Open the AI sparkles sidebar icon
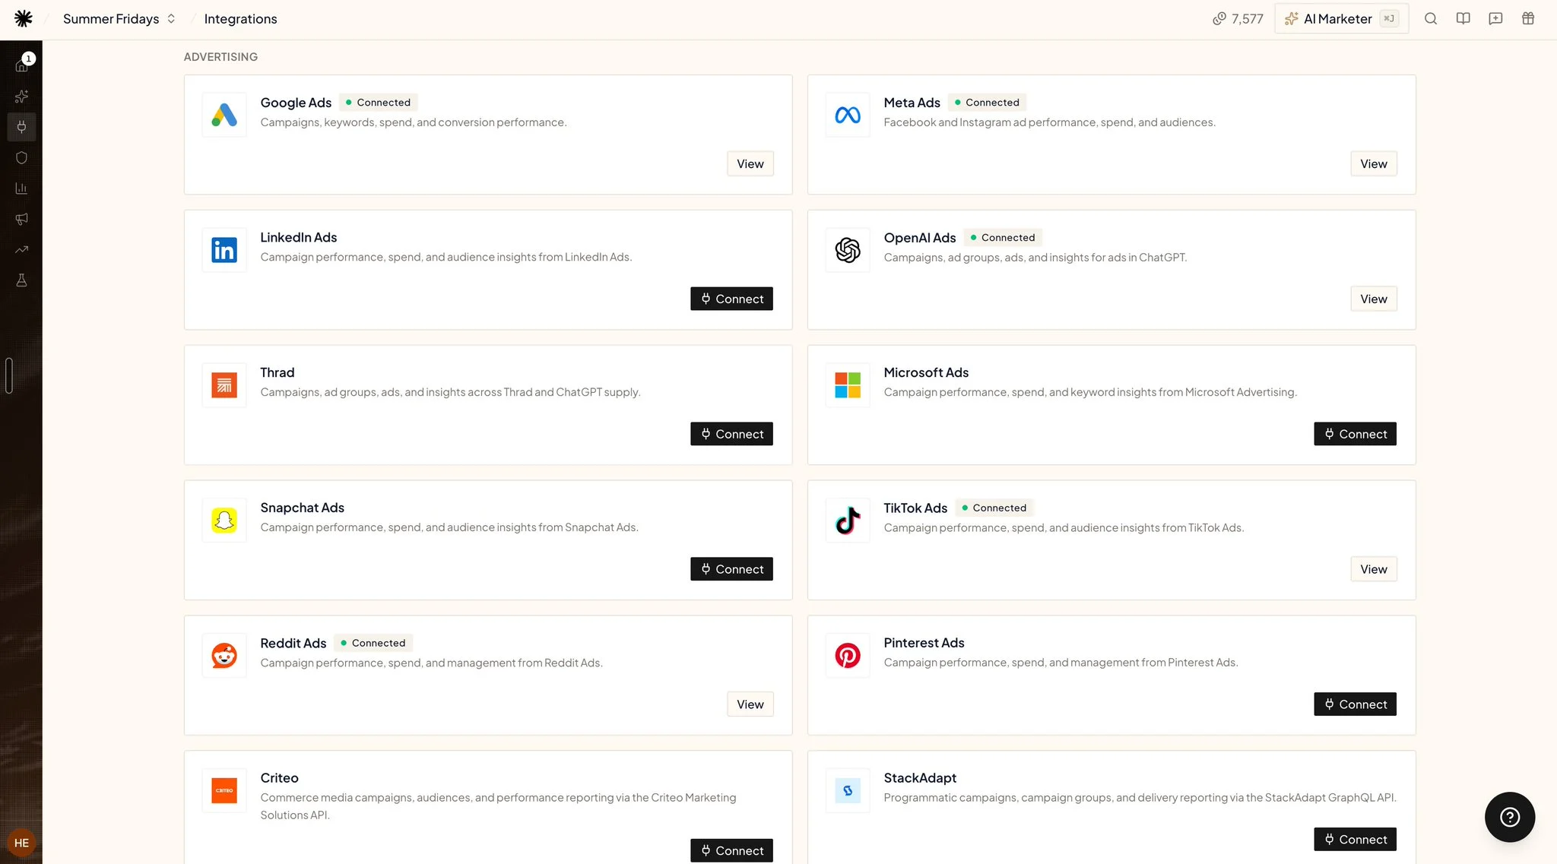Screen dimensions: 1557x864 [x=21, y=97]
